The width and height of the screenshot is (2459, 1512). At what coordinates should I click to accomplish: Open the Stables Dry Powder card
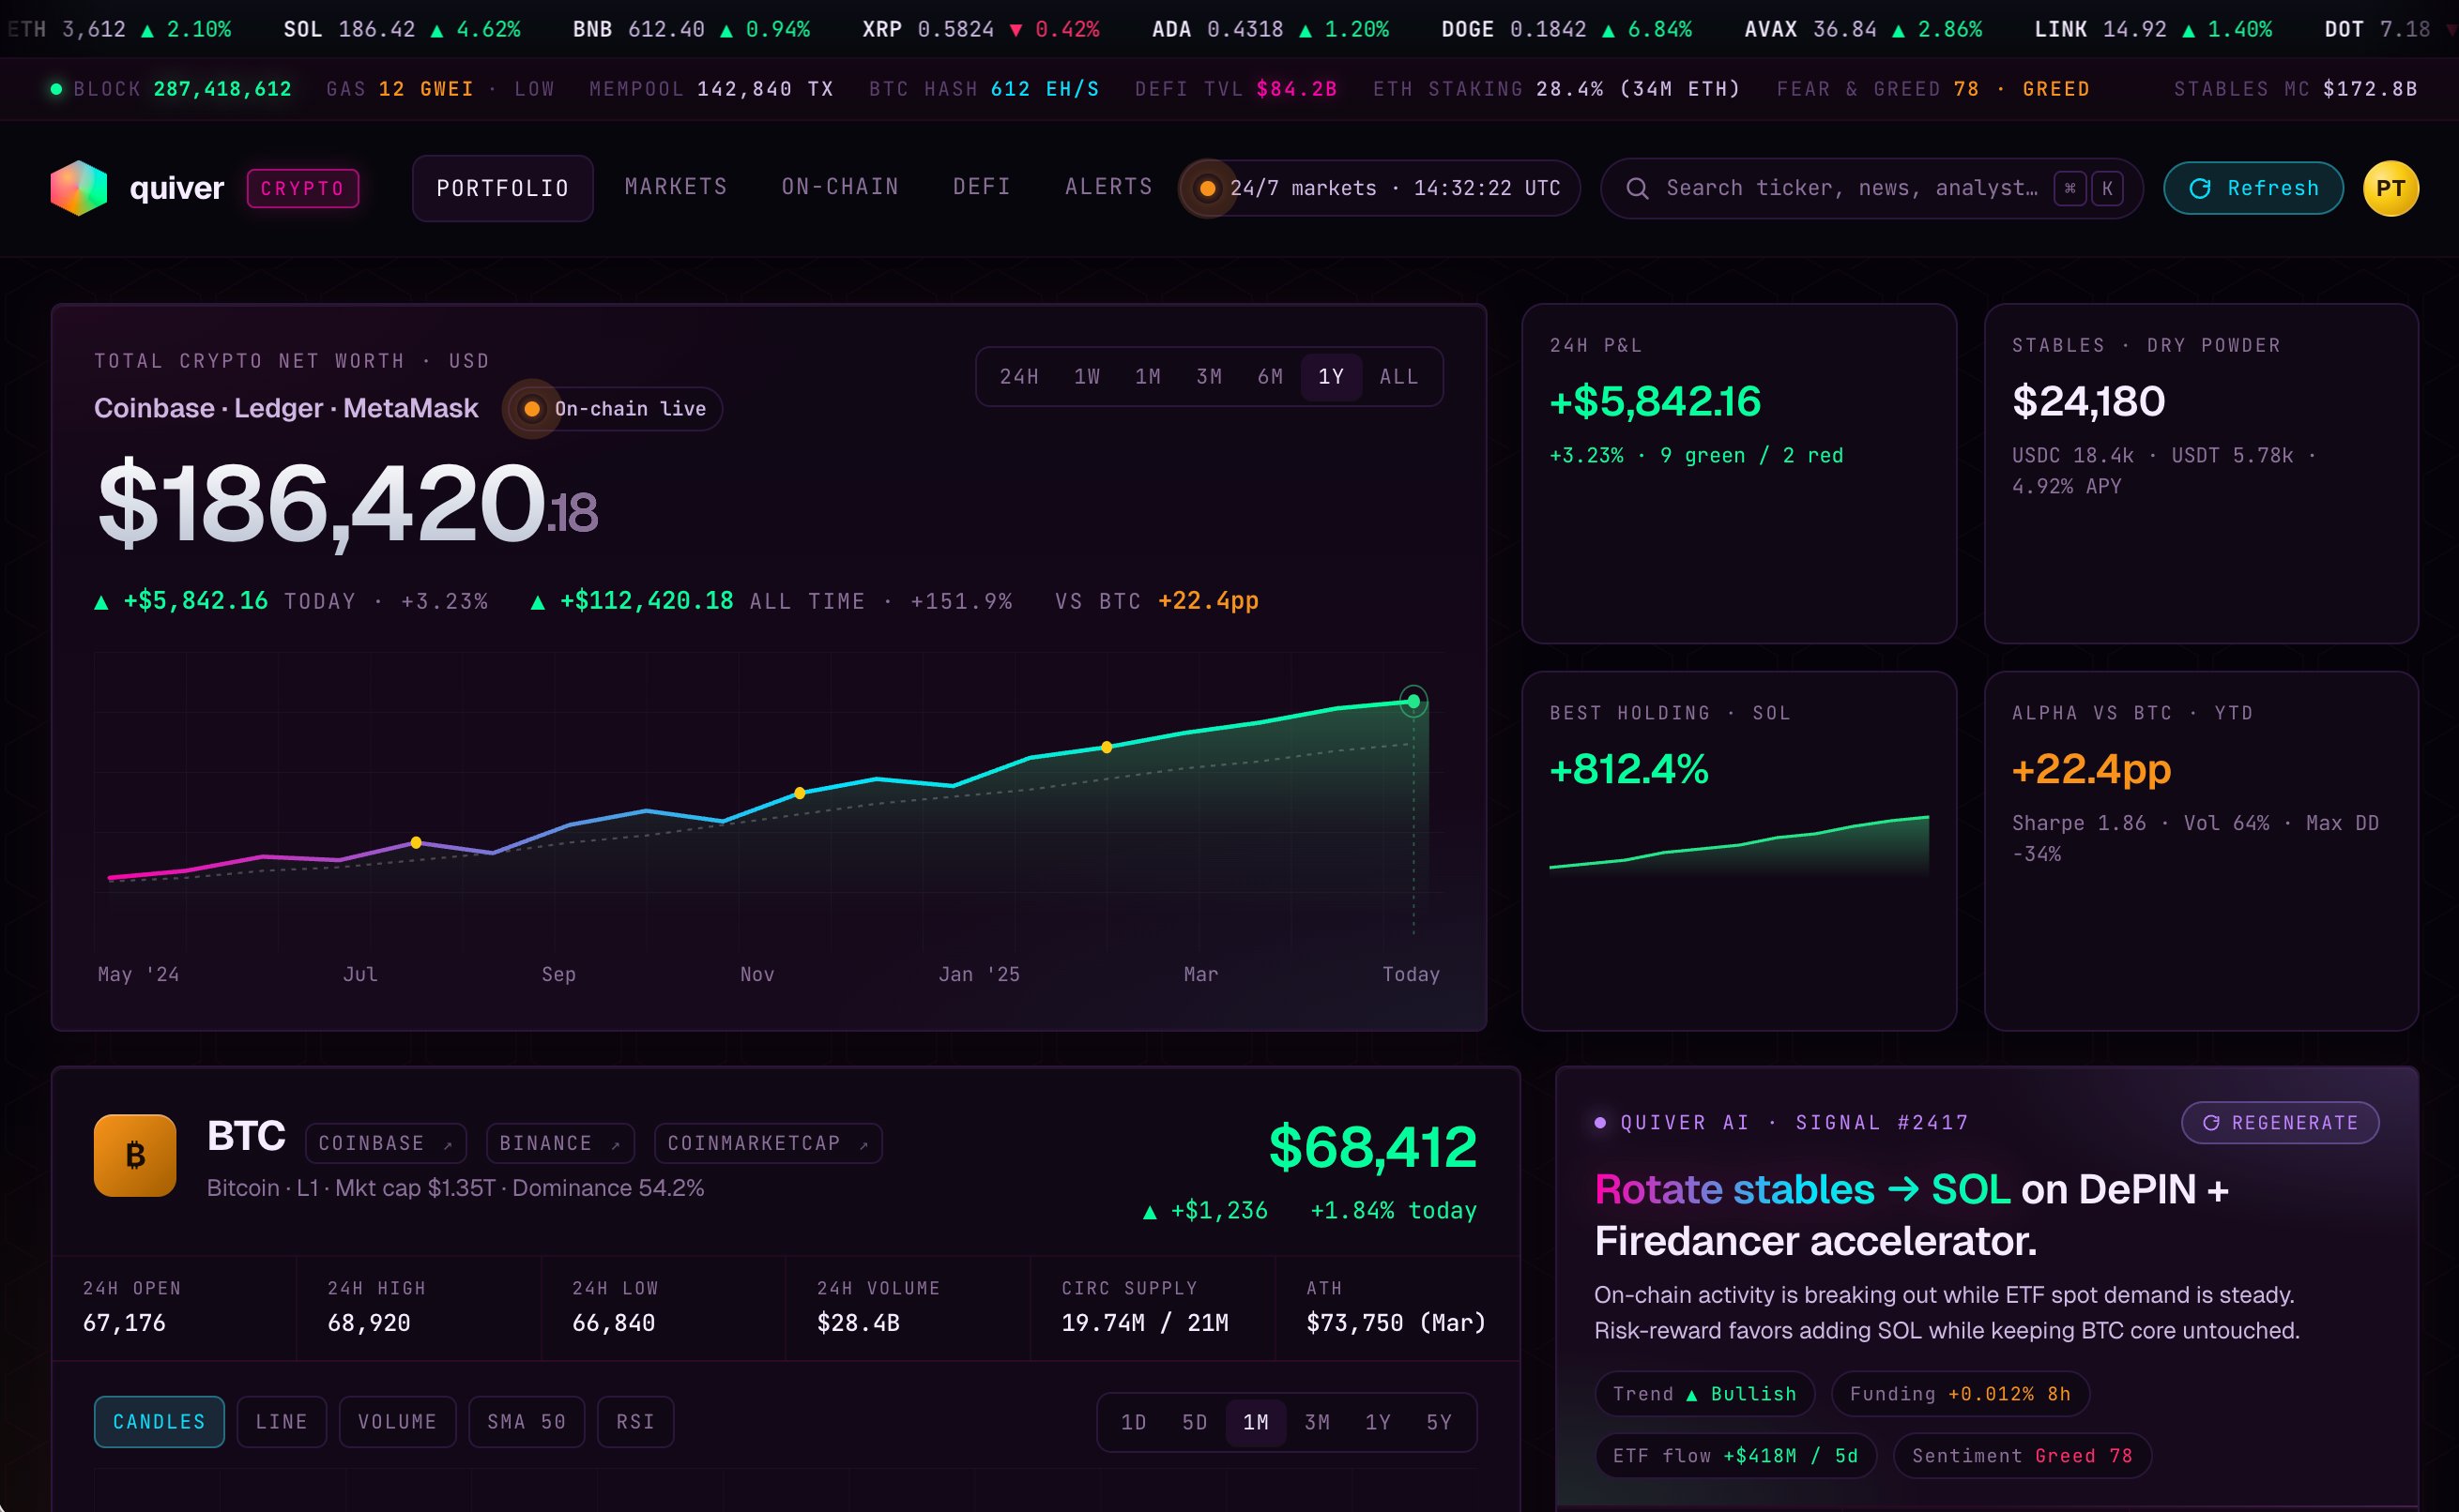[x=2201, y=473]
